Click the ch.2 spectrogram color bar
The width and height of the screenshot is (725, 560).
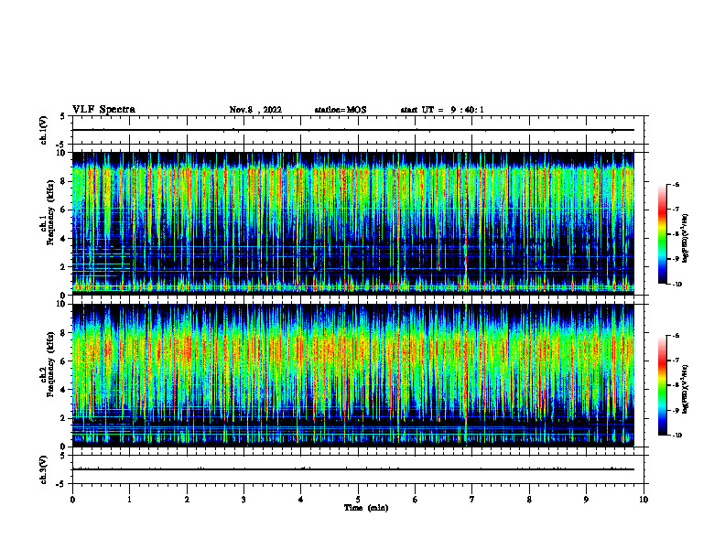pos(663,385)
